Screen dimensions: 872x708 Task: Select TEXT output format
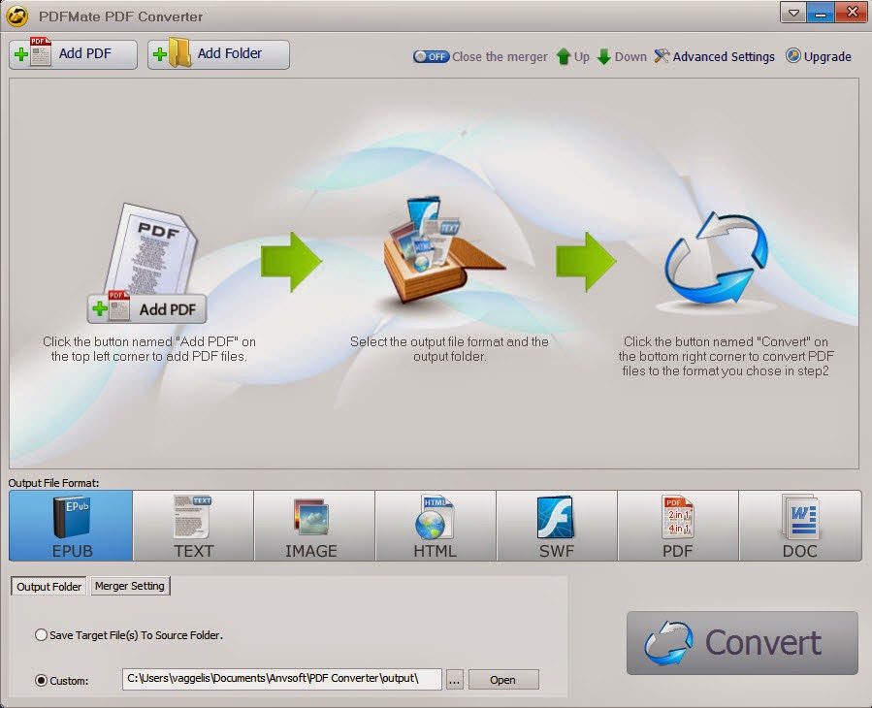click(x=193, y=526)
